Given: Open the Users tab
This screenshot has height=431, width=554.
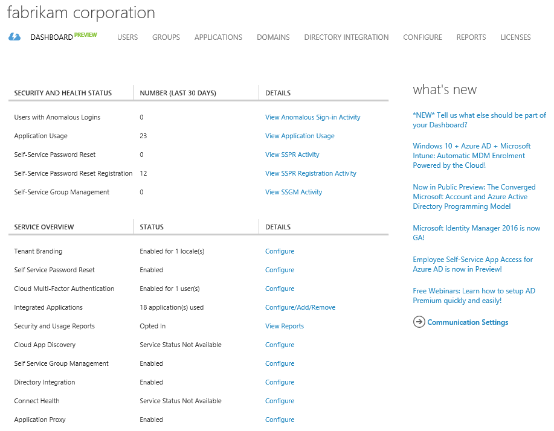Looking at the screenshot, I should 127,37.
